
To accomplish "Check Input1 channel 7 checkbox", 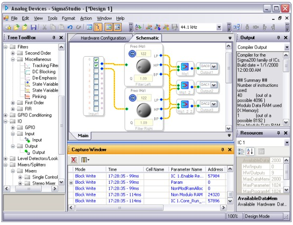I will (x=96, y=97).
